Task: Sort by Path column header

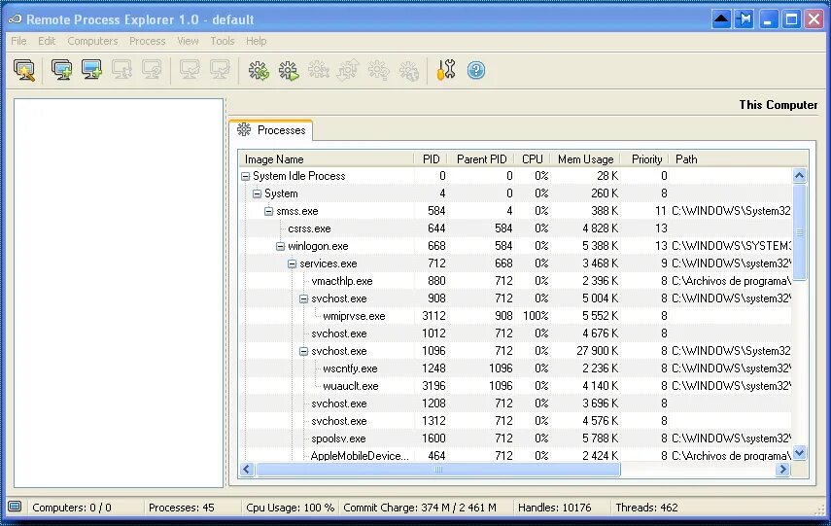Action: pos(739,159)
